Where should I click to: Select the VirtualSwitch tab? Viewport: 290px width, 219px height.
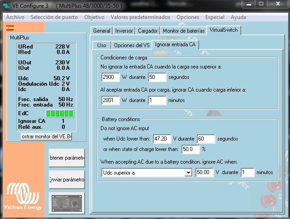(223, 30)
